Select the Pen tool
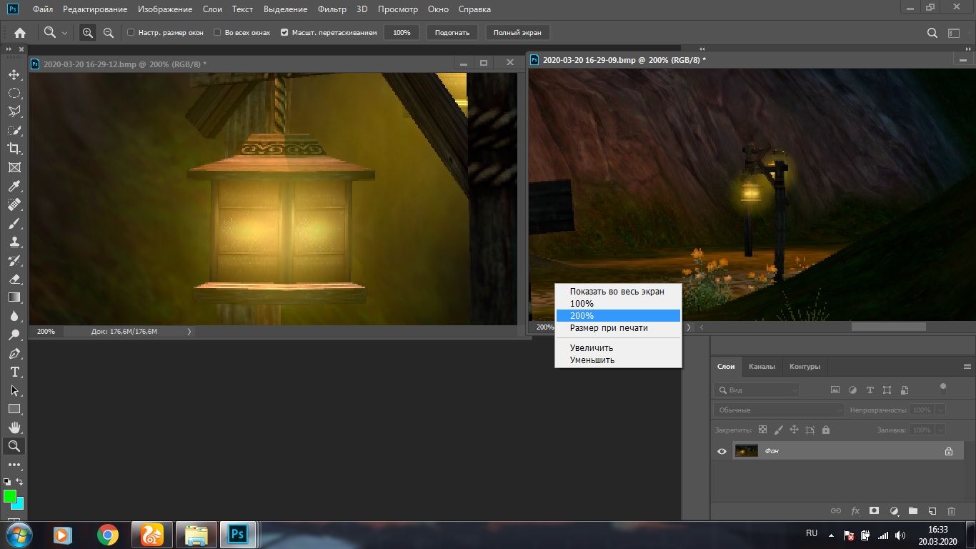 pyautogui.click(x=14, y=353)
